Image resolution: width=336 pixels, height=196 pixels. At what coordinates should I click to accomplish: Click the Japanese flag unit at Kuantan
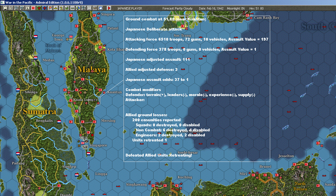100,90
